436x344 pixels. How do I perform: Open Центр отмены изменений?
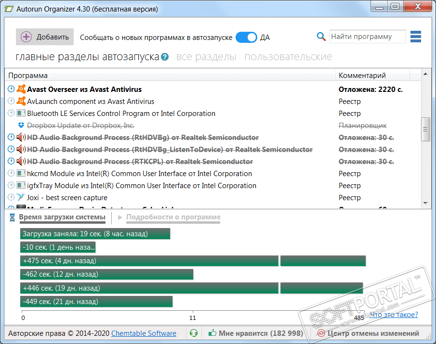click(x=368, y=333)
